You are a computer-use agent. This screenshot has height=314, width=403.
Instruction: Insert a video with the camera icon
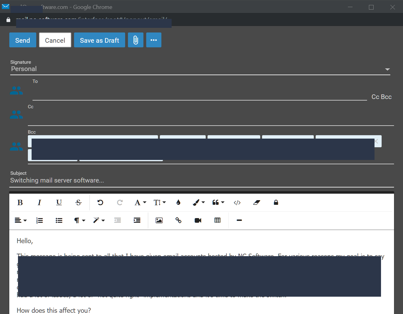(198, 220)
